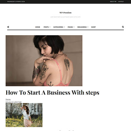
Task: Click the January 17, 2017 date link
Action: 12,102
